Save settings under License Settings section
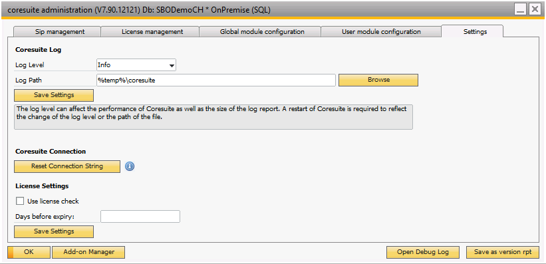The height and width of the screenshot is (264, 546). [54, 231]
